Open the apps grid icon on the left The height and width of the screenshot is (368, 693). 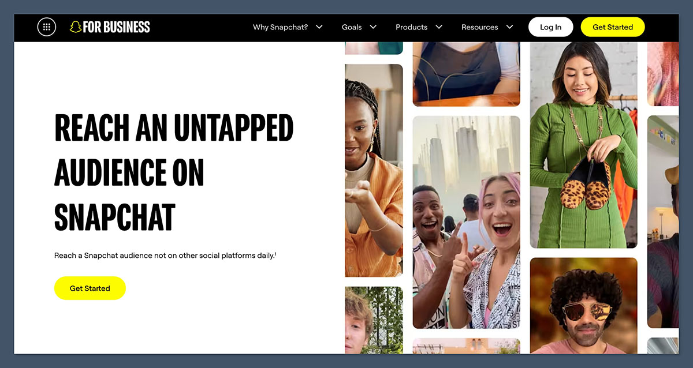tap(46, 27)
